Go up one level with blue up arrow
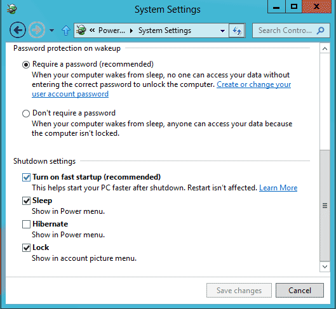 point(66,30)
